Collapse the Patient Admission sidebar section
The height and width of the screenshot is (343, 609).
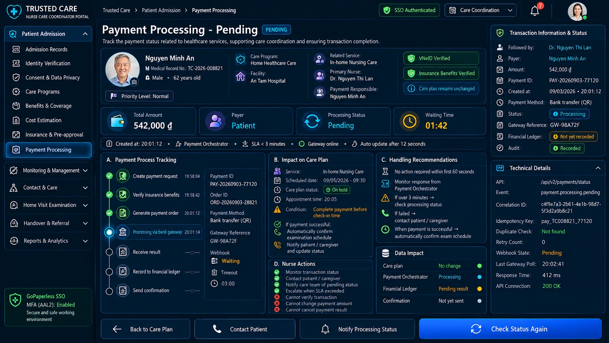pyautogui.click(x=85, y=34)
